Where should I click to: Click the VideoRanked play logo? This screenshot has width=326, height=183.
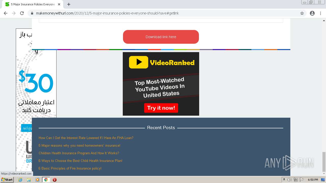[139, 62]
